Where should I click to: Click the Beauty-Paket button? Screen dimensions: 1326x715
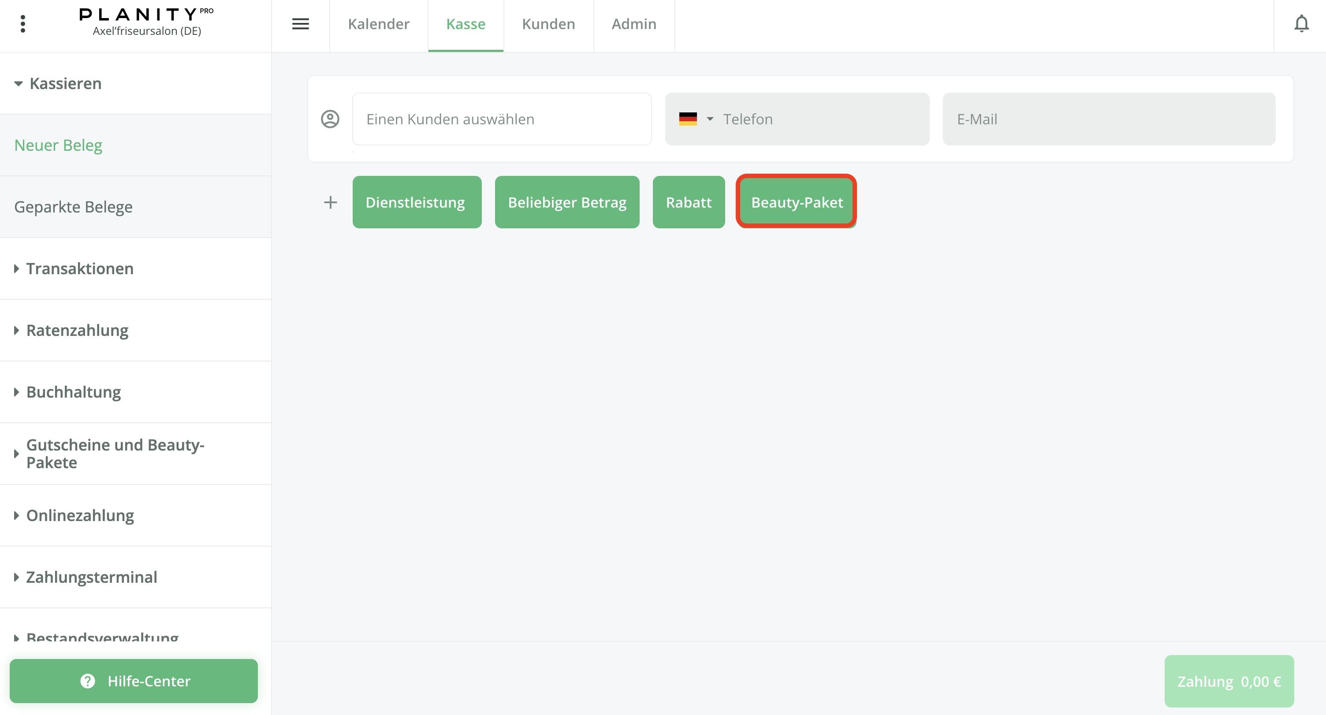[797, 202]
